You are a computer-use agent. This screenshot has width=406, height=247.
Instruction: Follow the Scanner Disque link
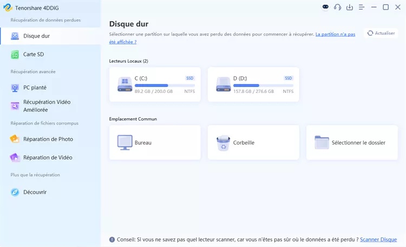pos(378,239)
